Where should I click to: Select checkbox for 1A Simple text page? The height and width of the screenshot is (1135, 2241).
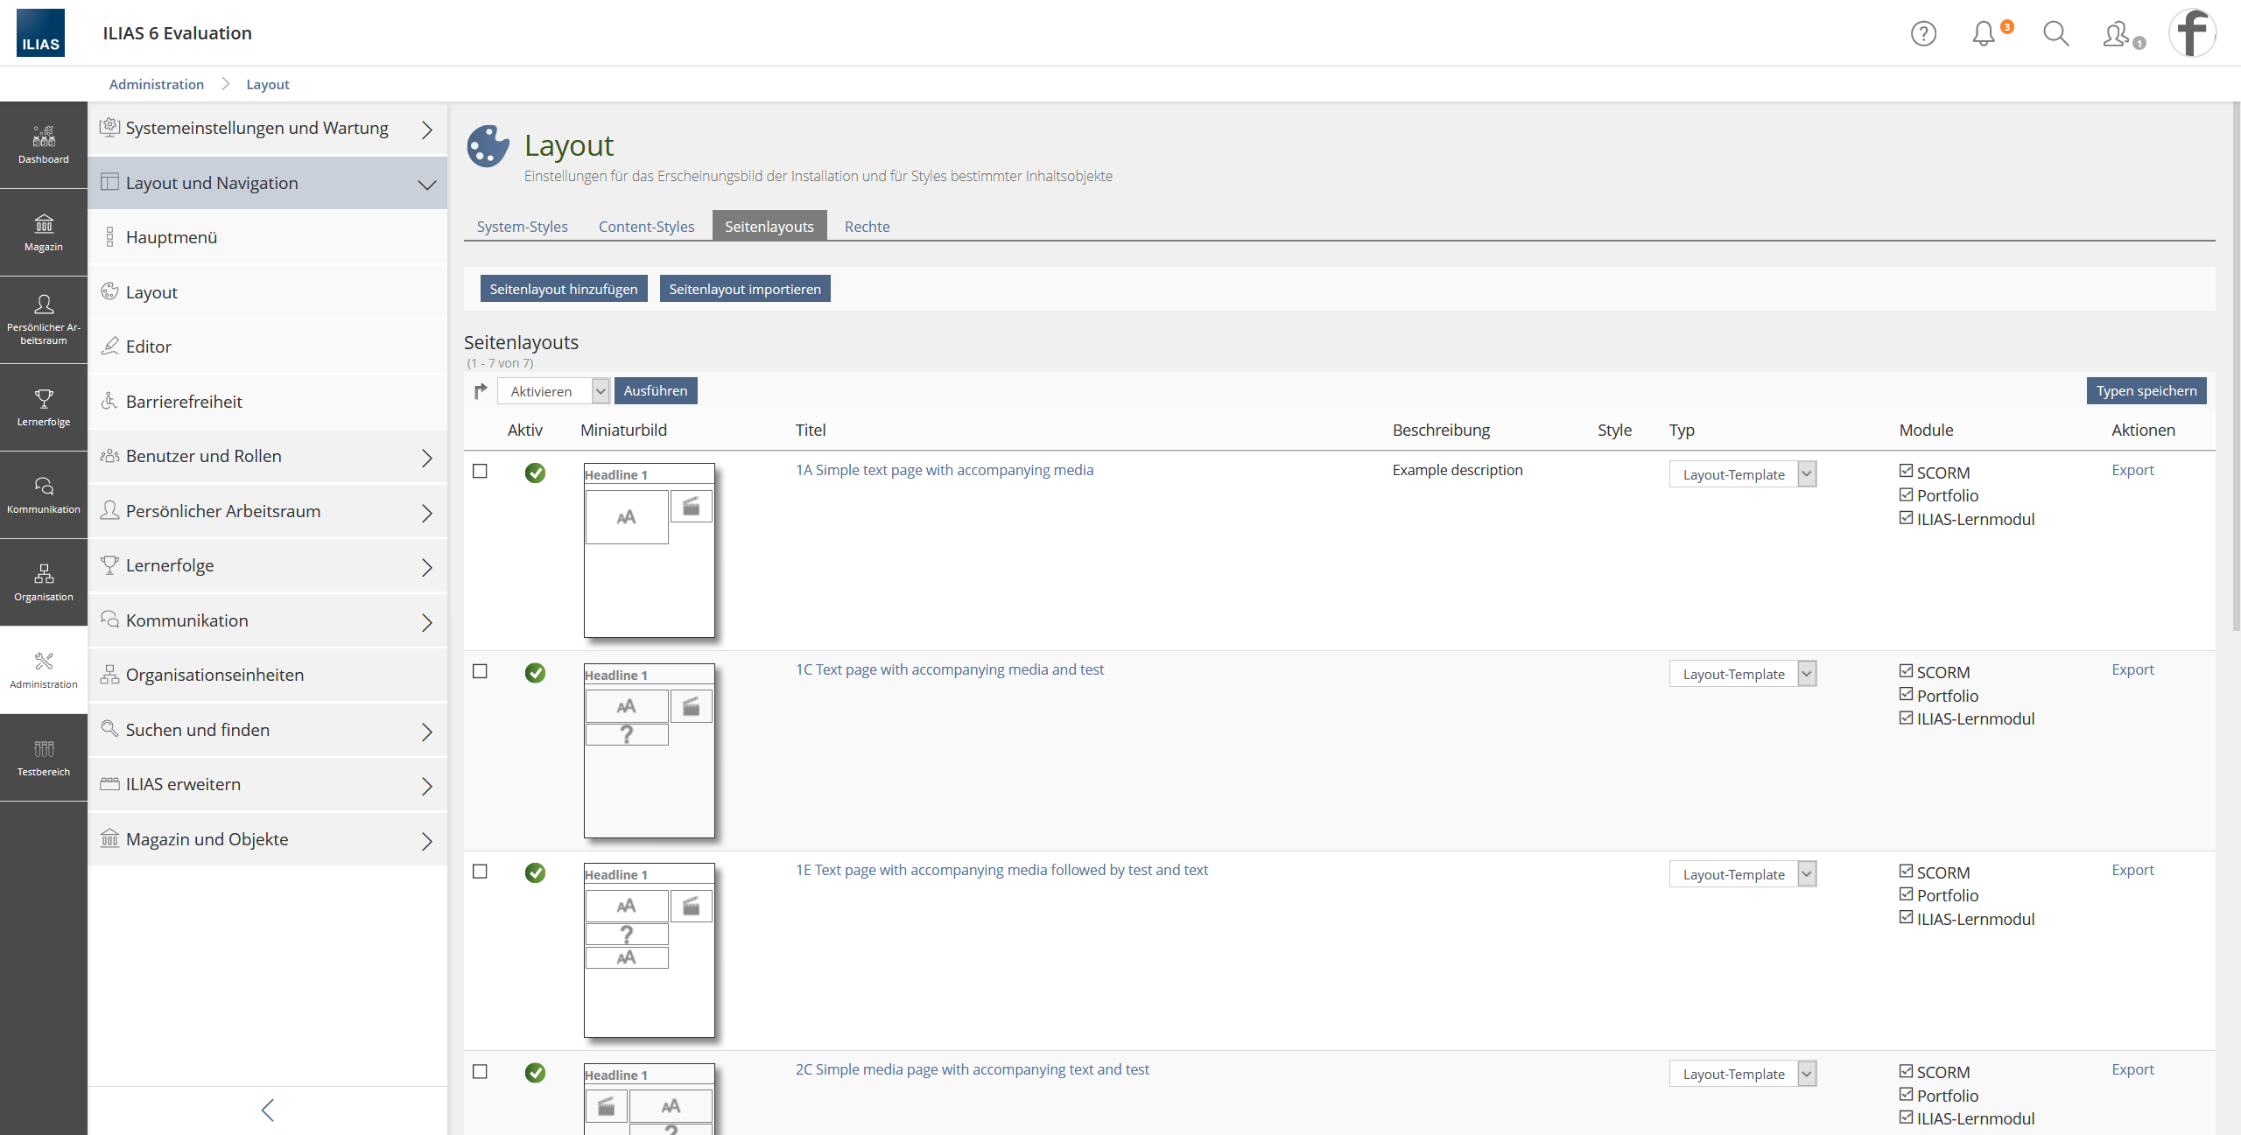(x=480, y=472)
